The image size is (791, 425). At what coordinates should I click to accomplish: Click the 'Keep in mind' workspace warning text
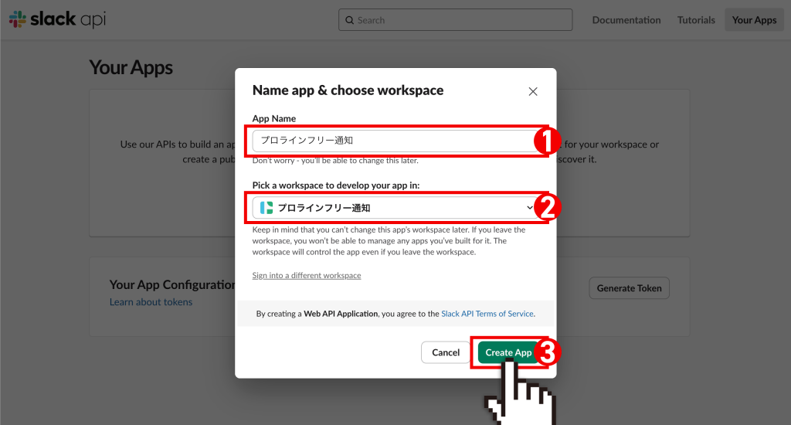click(389, 241)
